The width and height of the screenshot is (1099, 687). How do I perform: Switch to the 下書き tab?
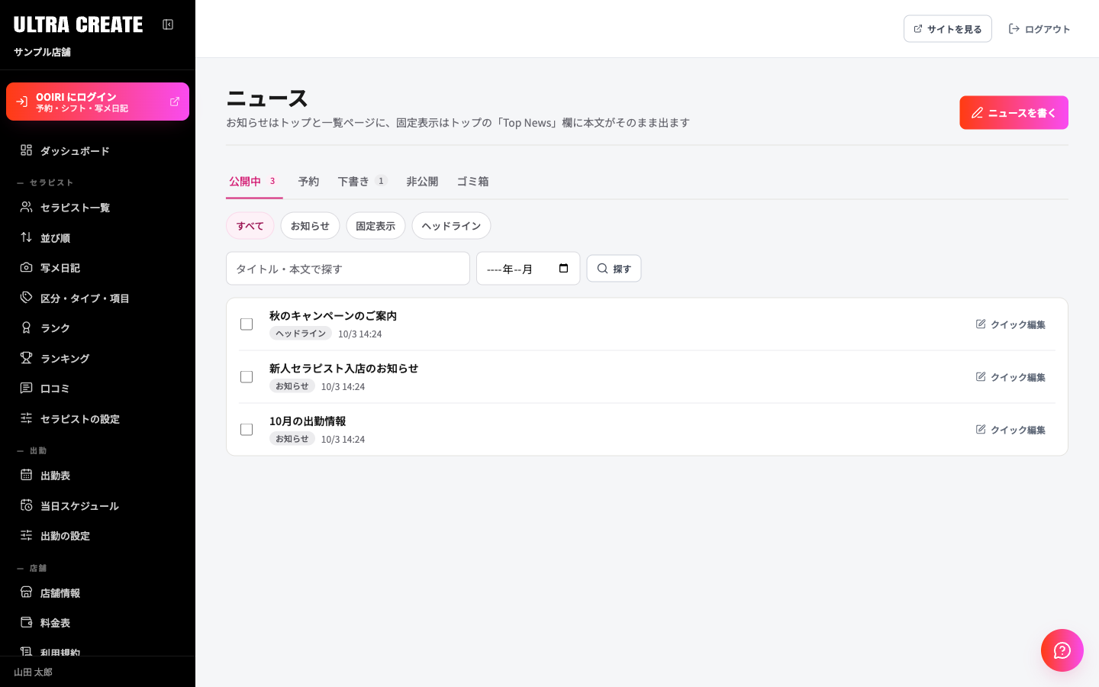click(x=363, y=182)
